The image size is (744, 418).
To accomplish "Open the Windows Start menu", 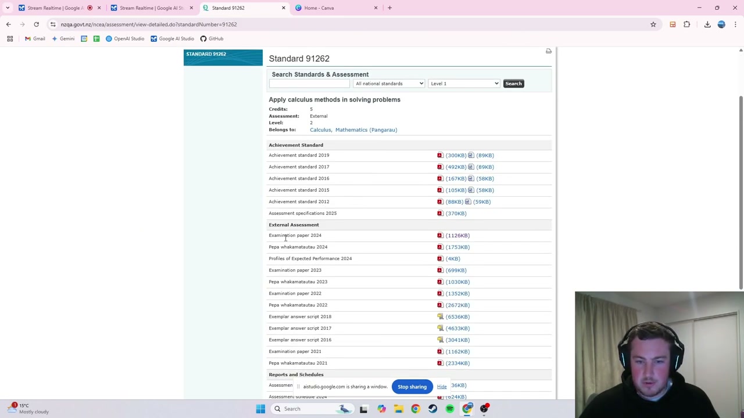I will [260, 409].
